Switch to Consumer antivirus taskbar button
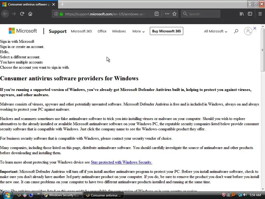265x199 pixels. point(104,195)
